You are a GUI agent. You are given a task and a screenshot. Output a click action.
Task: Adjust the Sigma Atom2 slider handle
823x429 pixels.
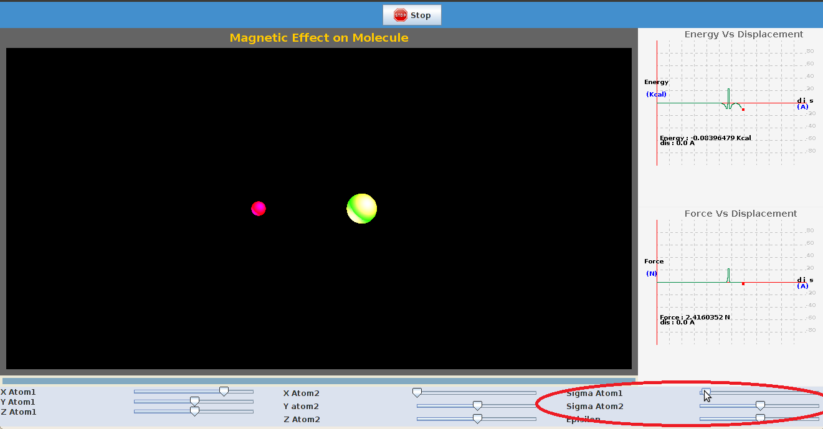click(x=760, y=406)
